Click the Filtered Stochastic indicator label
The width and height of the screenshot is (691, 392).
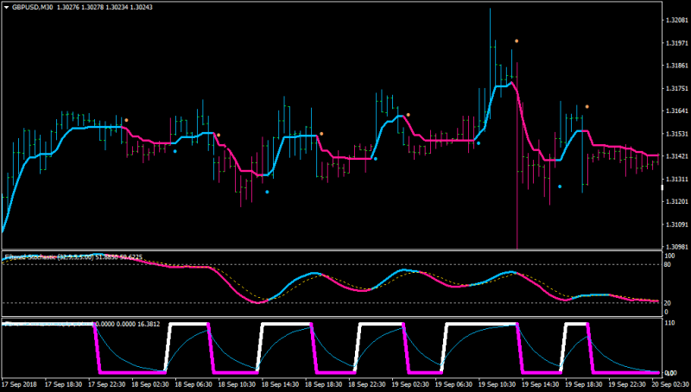click(48, 256)
